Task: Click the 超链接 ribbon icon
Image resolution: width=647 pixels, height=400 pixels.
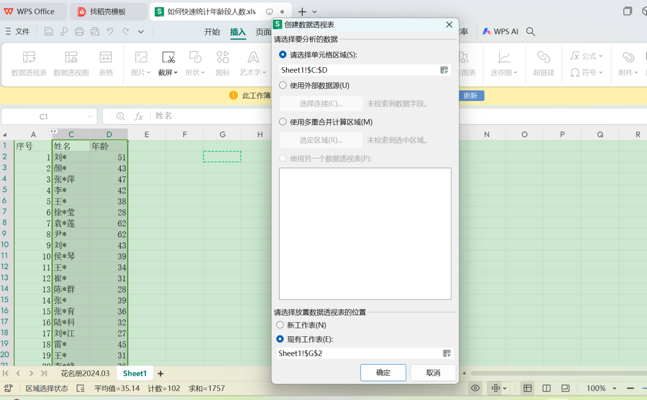Action: pos(544,63)
